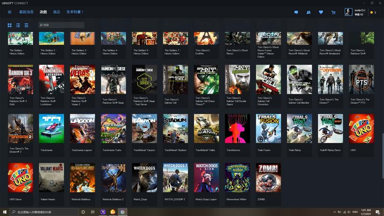
Task: Open Cortana from the taskbar
Action: tap(83, 212)
